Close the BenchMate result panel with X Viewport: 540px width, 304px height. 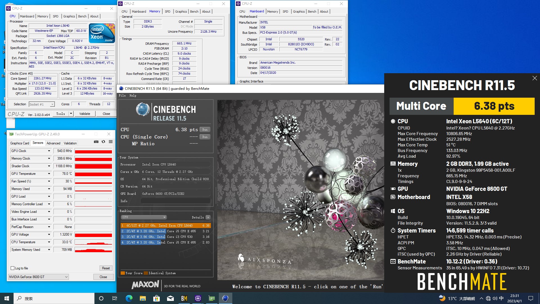[x=535, y=78]
